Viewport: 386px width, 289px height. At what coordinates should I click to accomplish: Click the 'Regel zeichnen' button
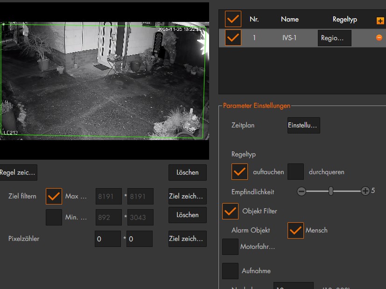click(18, 172)
